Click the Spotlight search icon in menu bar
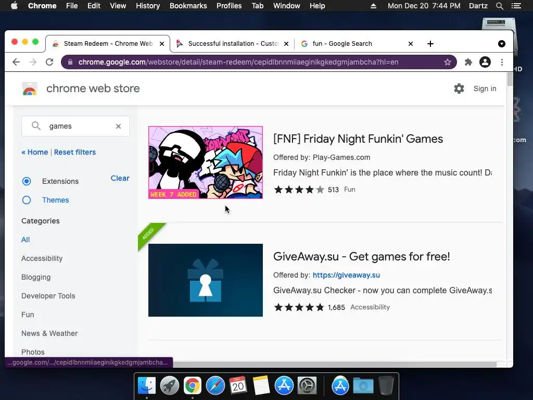The height and width of the screenshot is (400, 533). (x=499, y=6)
